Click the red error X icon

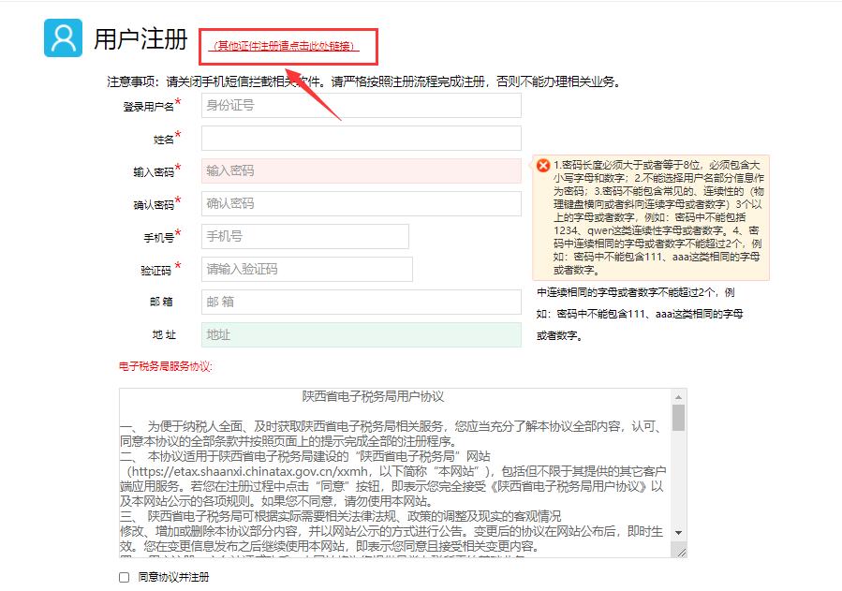pos(543,166)
